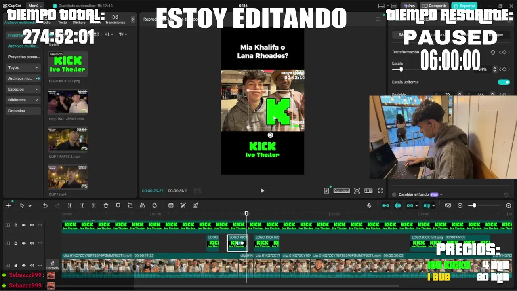Click the Undo arrow in timeline toolbar
This screenshot has height=291, width=517.
tap(45, 205)
